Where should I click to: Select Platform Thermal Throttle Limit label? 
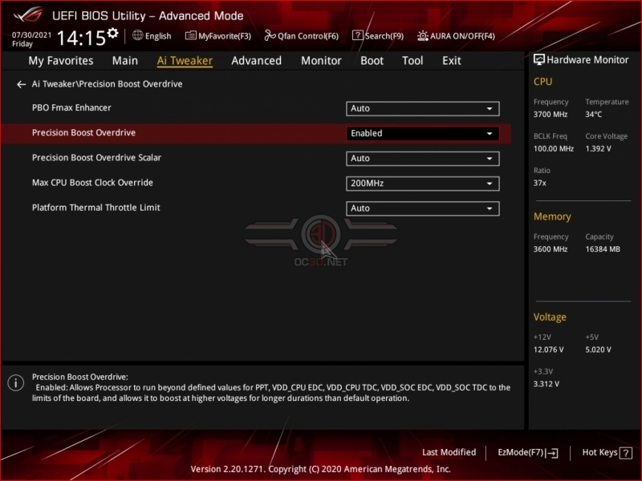[95, 208]
